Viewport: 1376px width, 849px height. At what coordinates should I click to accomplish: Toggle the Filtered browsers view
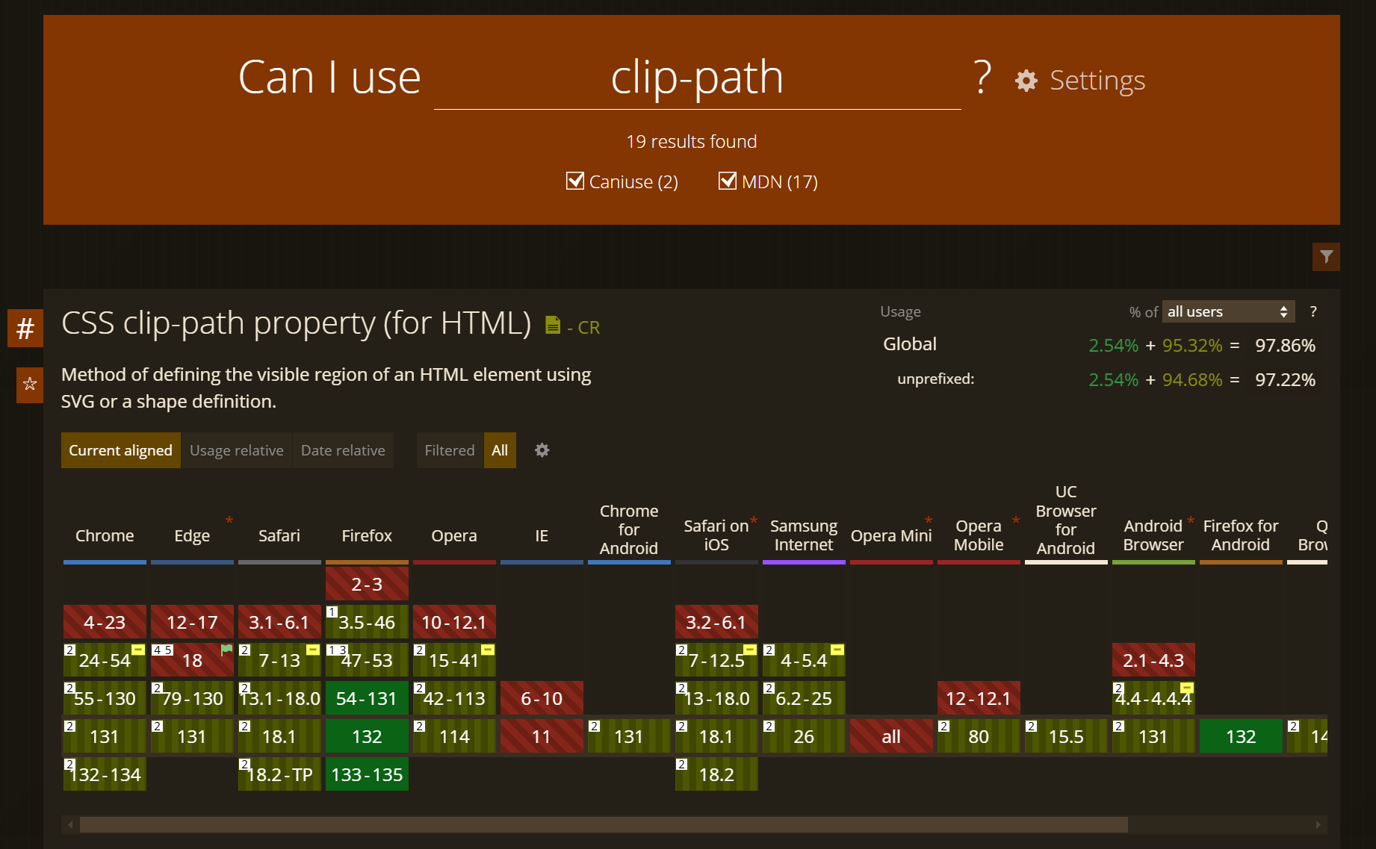tap(449, 450)
